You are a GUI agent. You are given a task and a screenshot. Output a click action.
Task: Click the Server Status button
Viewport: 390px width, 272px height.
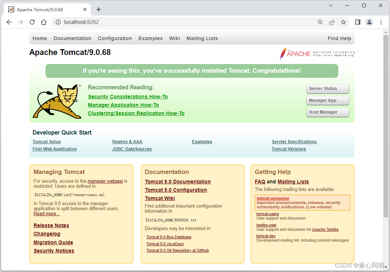coord(327,89)
